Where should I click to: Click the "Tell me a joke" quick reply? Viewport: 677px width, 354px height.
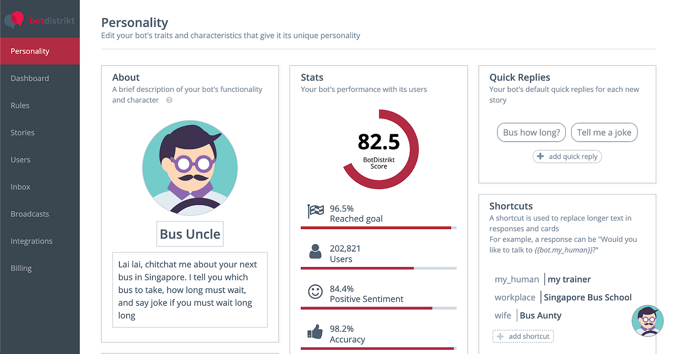click(604, 133)
